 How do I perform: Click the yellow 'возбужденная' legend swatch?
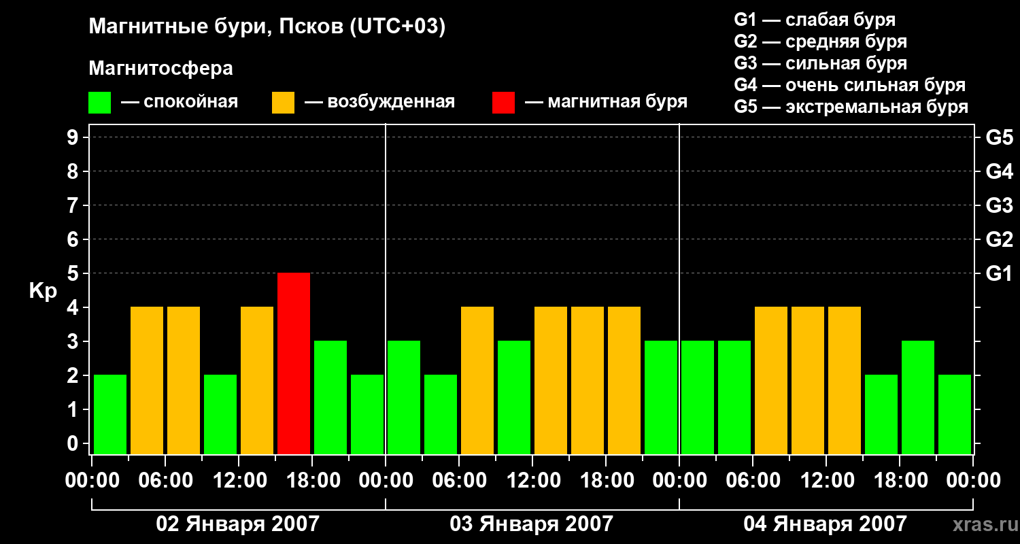click(x=283, y=103)
